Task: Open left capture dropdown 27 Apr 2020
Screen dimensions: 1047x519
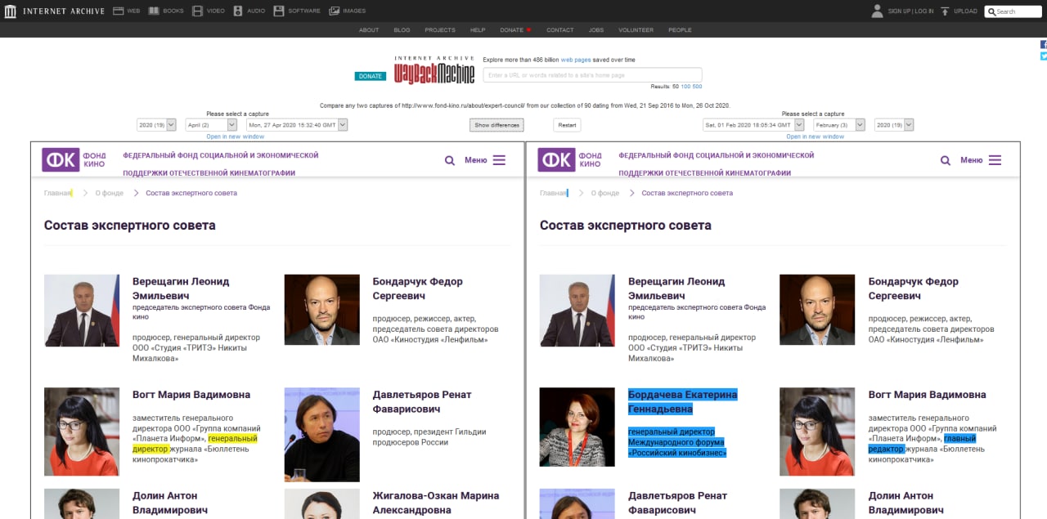Action: point(297,125)
